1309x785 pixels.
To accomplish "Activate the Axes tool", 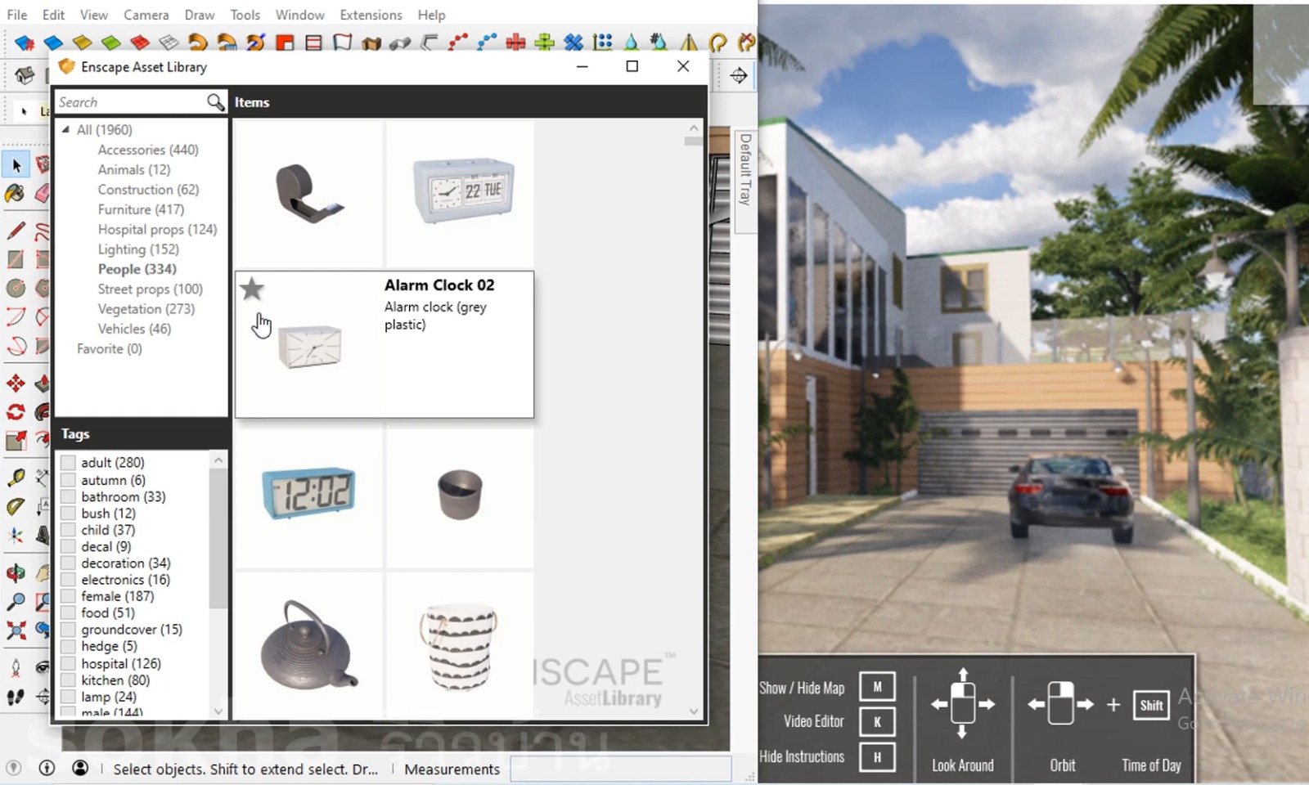I will click(16, 536).
